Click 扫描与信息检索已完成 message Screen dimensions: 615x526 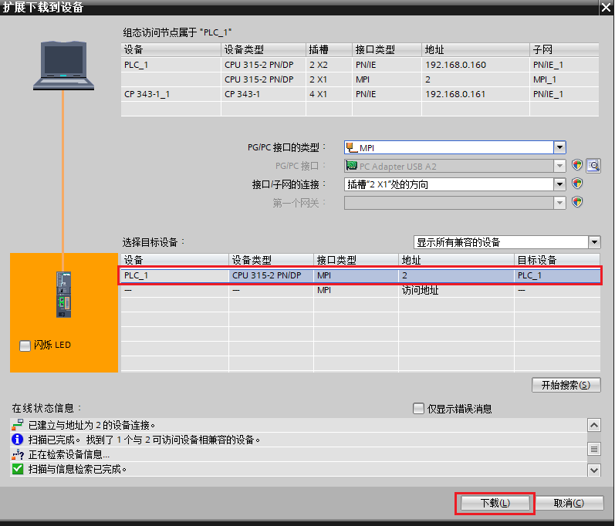(77, 469)
